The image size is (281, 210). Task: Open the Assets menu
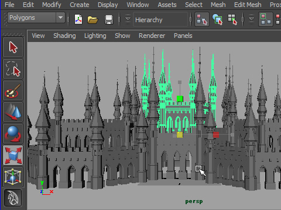coord(167,5)
